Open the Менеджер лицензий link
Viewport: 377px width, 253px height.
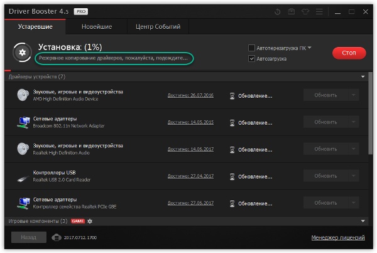tap(338, 237)
